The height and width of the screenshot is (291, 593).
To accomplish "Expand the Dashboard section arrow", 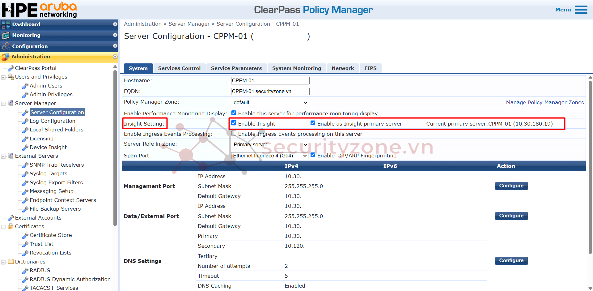I will click(115, 24).
